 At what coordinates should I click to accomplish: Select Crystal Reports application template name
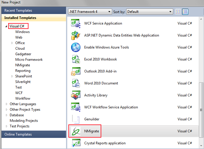[105, 143]
